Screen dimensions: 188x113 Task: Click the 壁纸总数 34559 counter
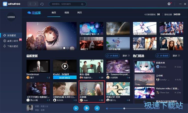tap(172, 14)
